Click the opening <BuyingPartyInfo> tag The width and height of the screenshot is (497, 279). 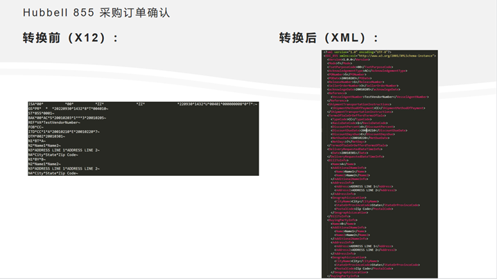(342, 220)
